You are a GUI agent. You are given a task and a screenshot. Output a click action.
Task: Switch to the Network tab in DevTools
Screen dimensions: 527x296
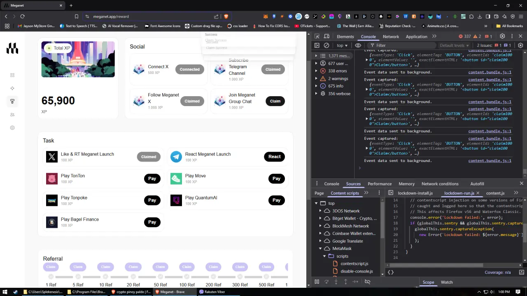pos(391,36)
